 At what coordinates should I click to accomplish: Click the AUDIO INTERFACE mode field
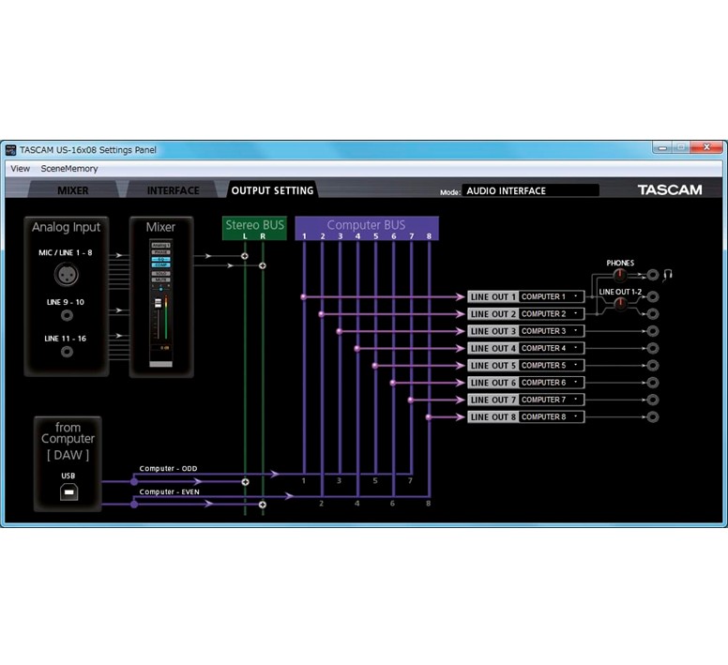click(530, 190)
